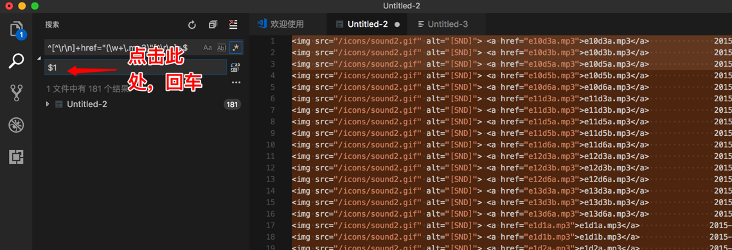Click the VS Code icon on 欢迎使用 tab
Viewport: 732px width, 250px height.
262,24
